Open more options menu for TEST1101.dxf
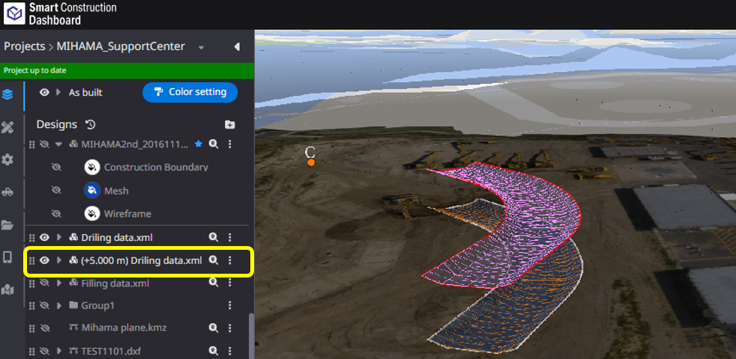Viewport: 736px width, 359px height. tap(230, 351)
